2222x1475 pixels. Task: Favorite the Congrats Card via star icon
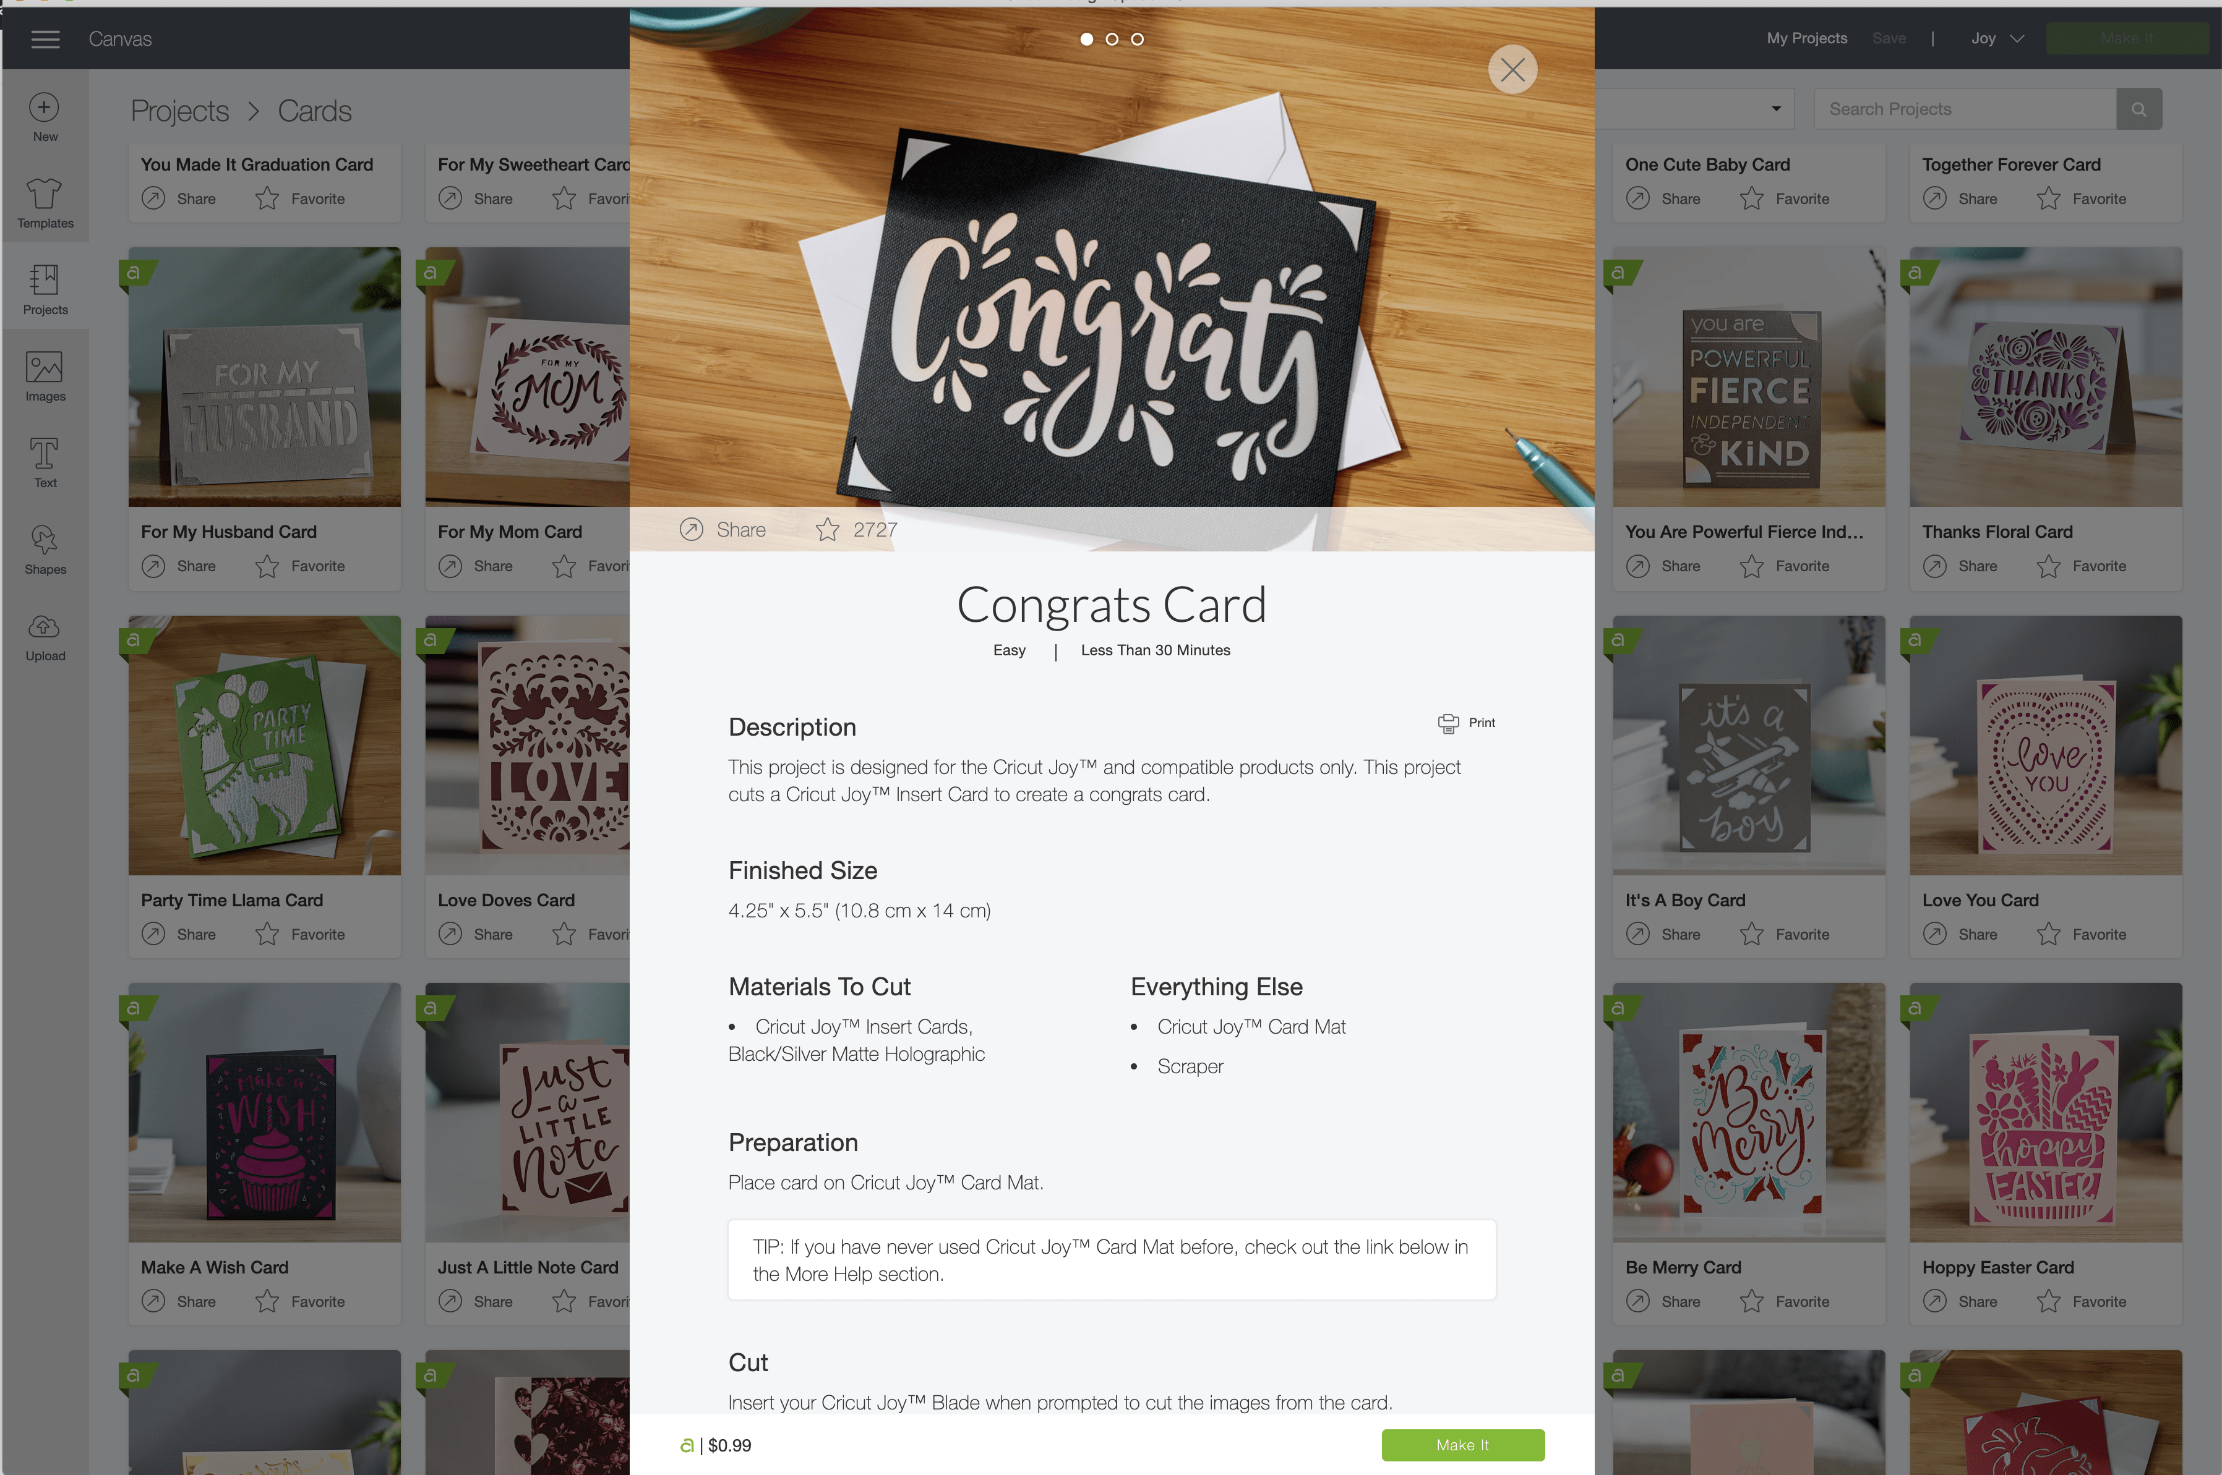coord(827,530)
